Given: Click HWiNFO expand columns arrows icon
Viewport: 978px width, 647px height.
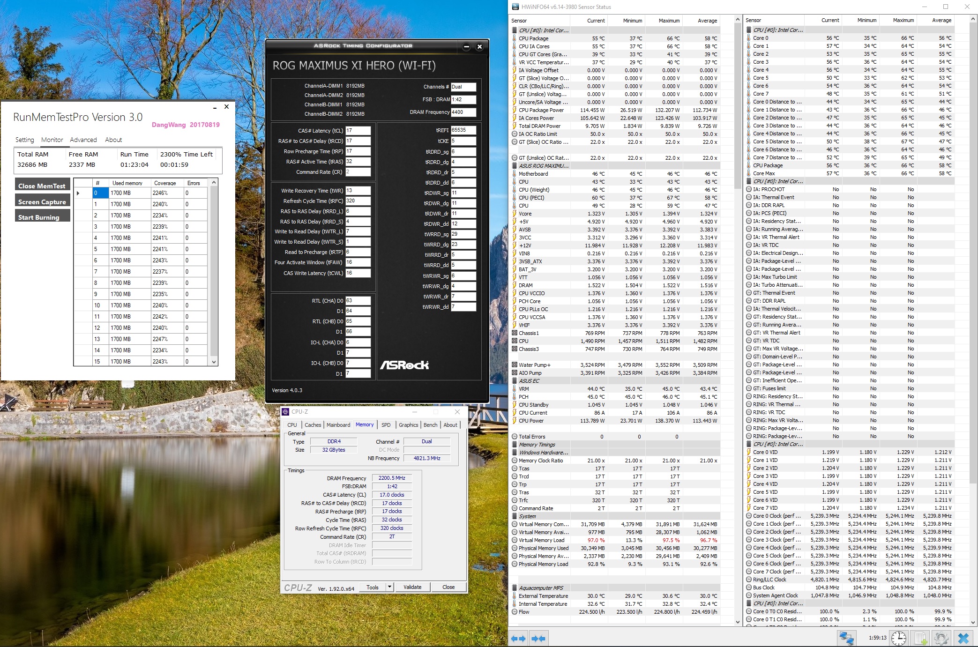Looking at the screenshot, I should click(518, 638).
